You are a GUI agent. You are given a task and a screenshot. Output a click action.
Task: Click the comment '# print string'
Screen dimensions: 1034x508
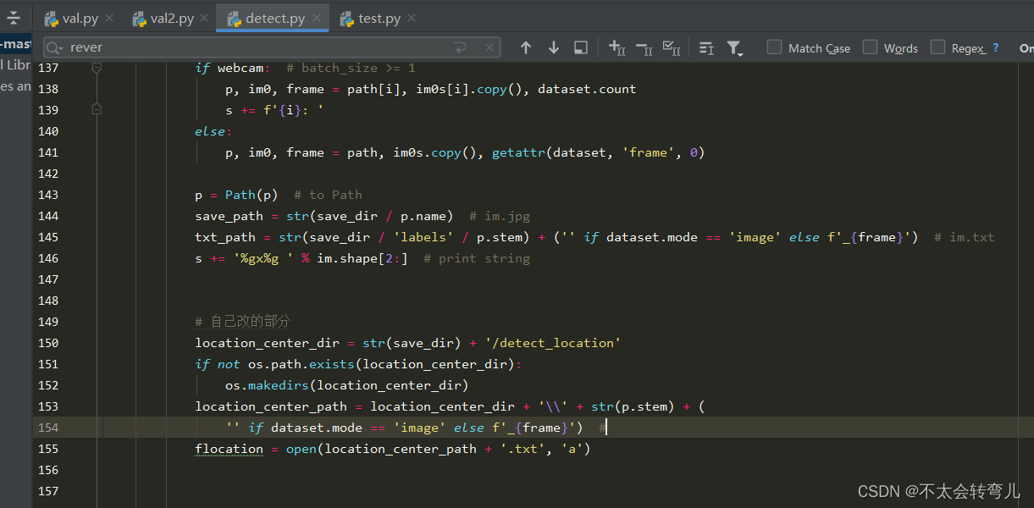477,258
